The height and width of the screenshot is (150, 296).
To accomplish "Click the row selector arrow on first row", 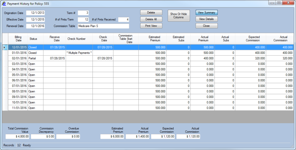I will (x=5, y=47).
